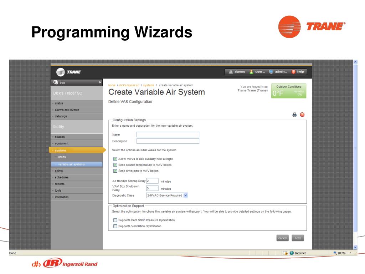Print the page using the printer icon

295,115
